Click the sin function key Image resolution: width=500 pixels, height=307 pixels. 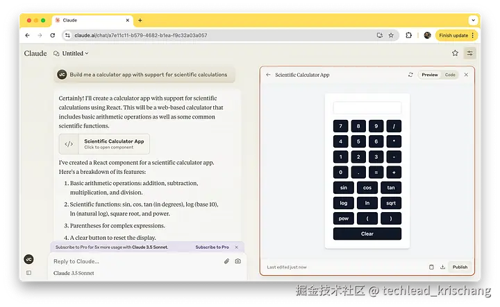click(x=344, y=188)
